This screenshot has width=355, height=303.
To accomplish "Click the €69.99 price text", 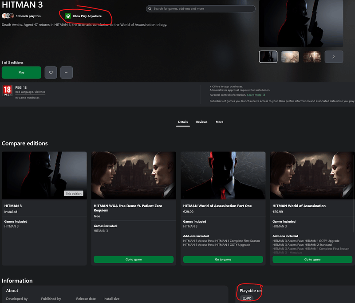I will click(278, 212).
